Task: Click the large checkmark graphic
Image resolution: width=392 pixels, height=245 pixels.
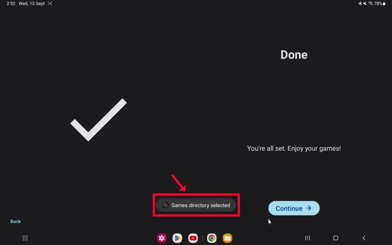Action: [98, 120]
